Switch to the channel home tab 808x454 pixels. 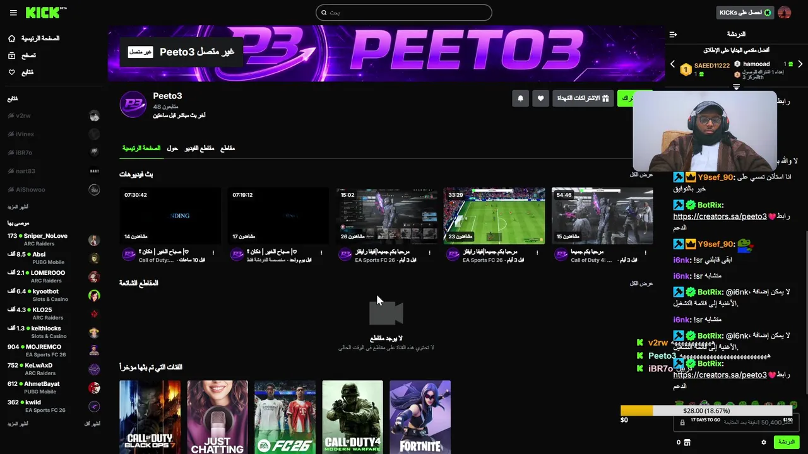[x=141, y=148]
